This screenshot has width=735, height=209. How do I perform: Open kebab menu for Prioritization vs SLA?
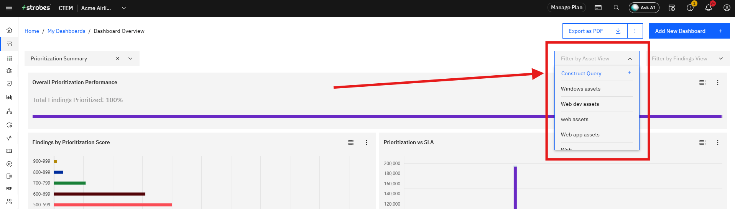click(718, 143)
